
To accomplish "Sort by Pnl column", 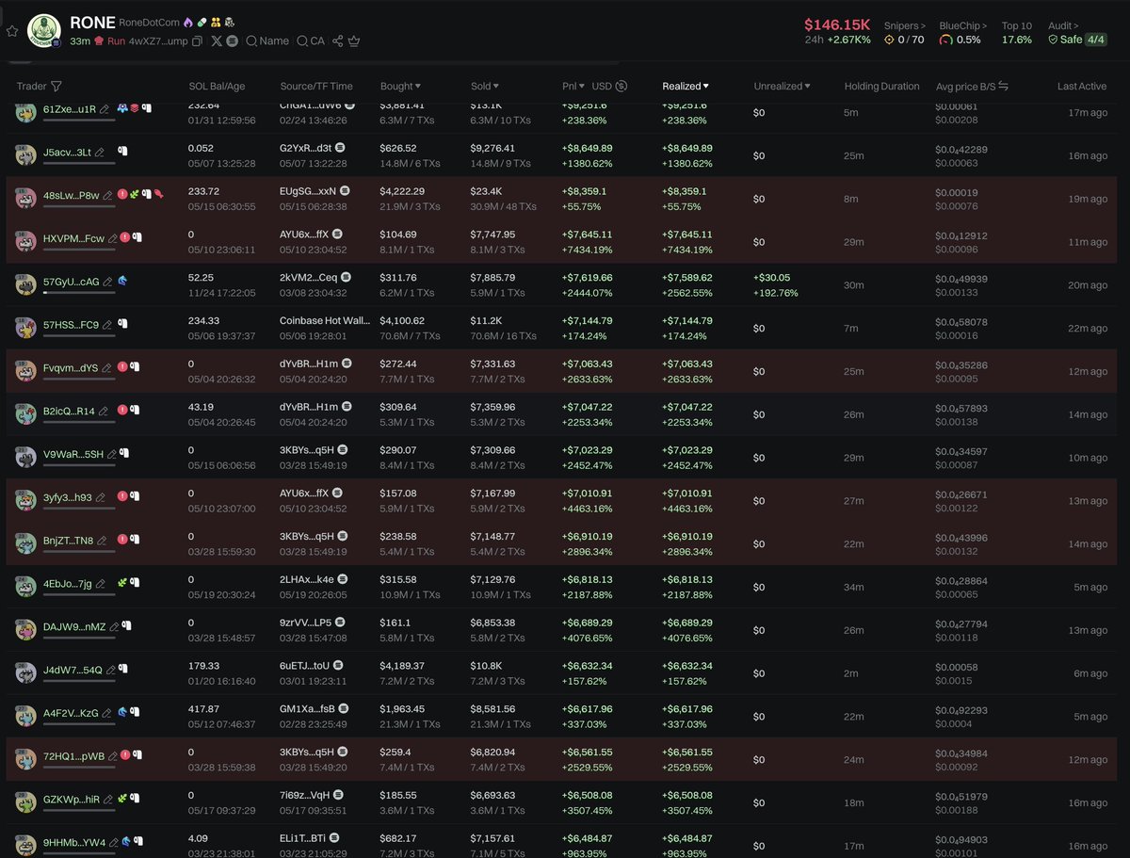I will coord(573,86).
